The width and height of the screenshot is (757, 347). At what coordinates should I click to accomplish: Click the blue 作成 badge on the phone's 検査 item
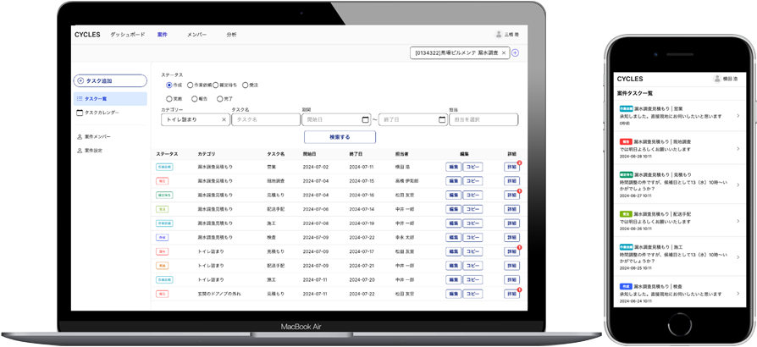[625, 286]
